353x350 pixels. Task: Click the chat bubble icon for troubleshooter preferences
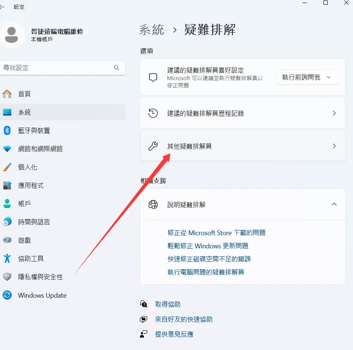click(x=153, y=77)
